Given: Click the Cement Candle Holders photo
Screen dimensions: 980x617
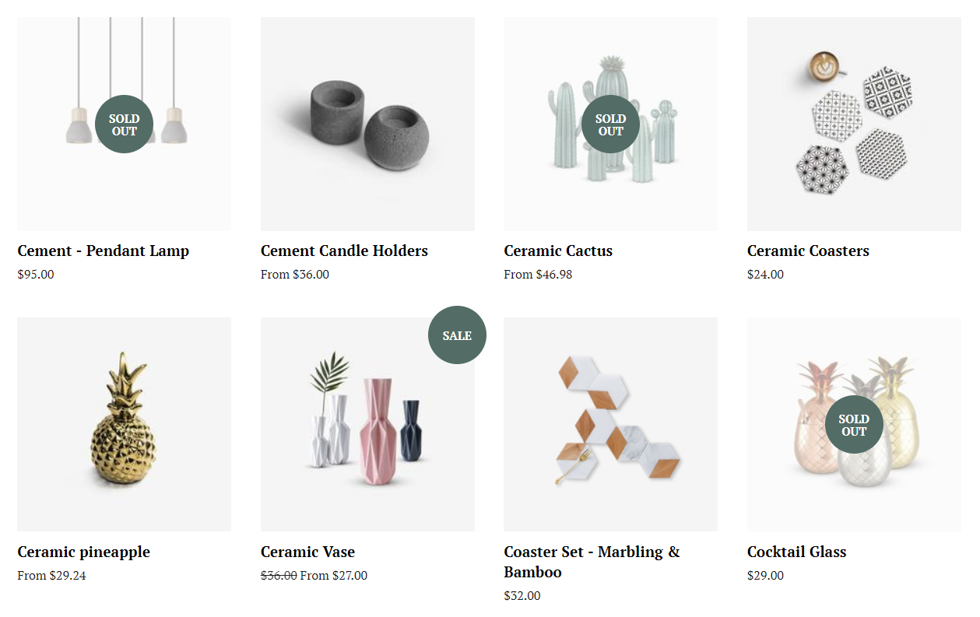Looking at the screenshot, I should pos(367,124).
